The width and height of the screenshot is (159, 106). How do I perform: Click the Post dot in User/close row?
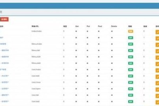99,82
